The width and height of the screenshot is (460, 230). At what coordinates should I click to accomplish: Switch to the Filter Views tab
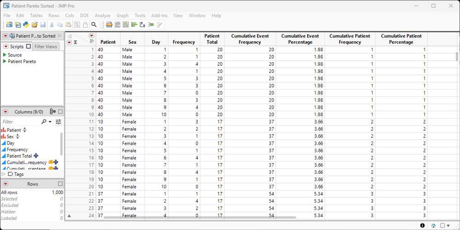pyautogui.click(x=46, y=47)
